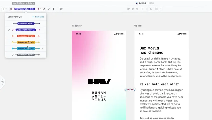Select the 02 Info artboard label

click(x=138, y=26)
